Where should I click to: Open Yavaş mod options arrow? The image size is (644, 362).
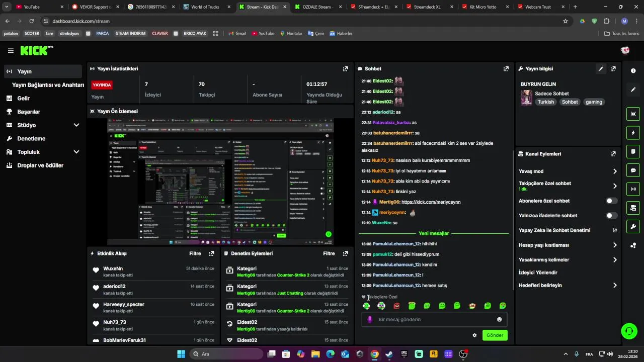coord(615,171)
